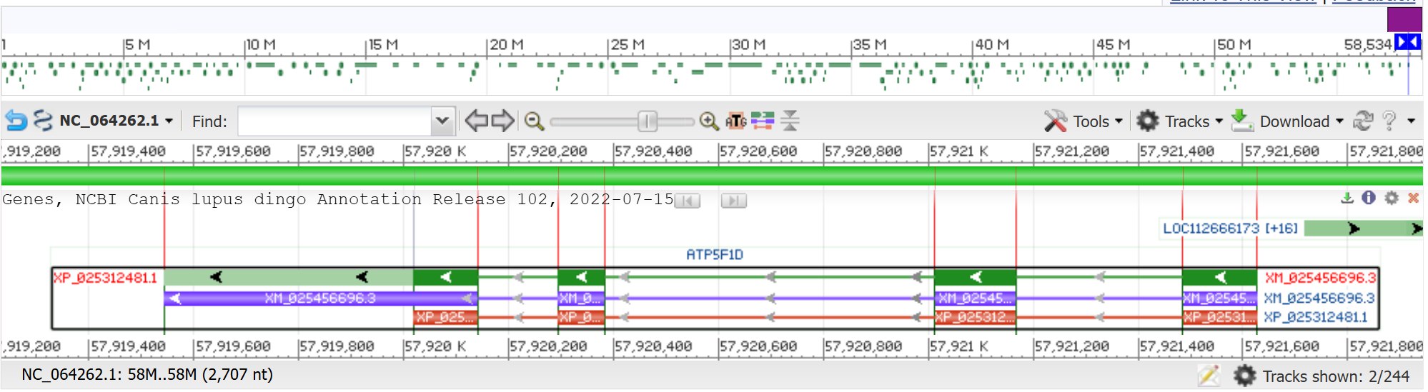The image size is (1428, 392).
Task: Zoom to sequence with ATG icon
Action: [x=735, y=121]
